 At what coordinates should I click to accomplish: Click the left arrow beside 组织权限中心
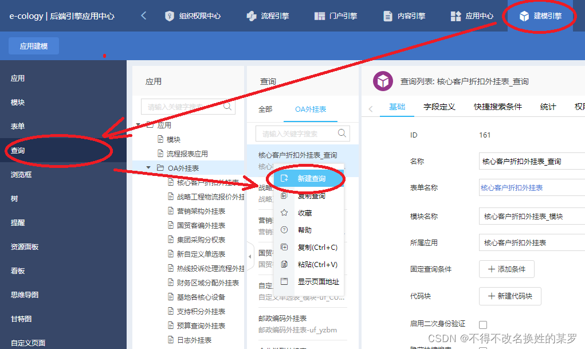144,15
